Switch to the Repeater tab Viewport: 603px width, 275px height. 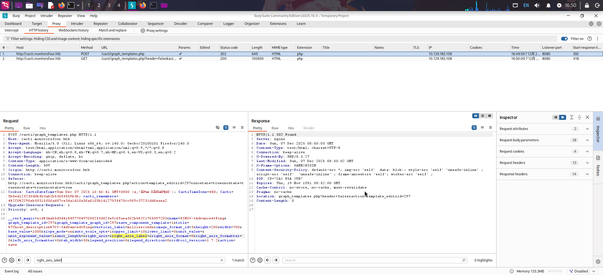(x=100, y=24)
